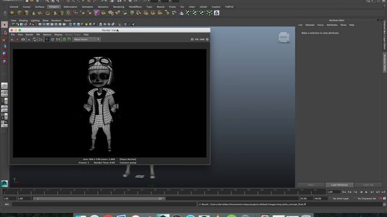Open UV Texture Editor shelf icon

[x=216, y=13]
